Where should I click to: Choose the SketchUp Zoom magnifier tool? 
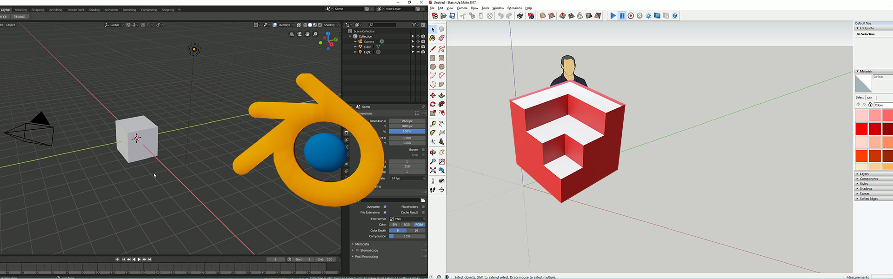pyautogui.click(x=433, y=161)
